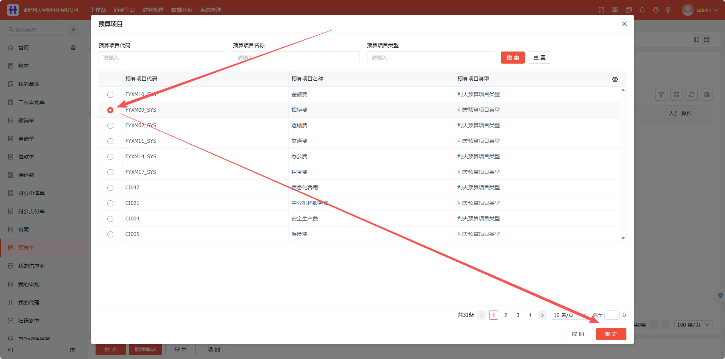Open 财务管理 top menu
Screen dimensions: 725x359
coord(153,10)
